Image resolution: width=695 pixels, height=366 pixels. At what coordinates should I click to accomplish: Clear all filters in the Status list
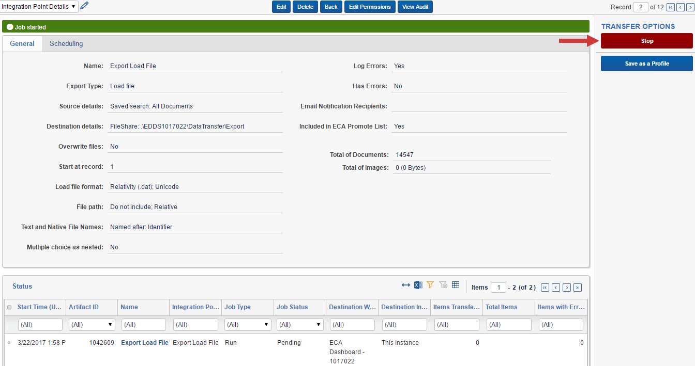443,285
